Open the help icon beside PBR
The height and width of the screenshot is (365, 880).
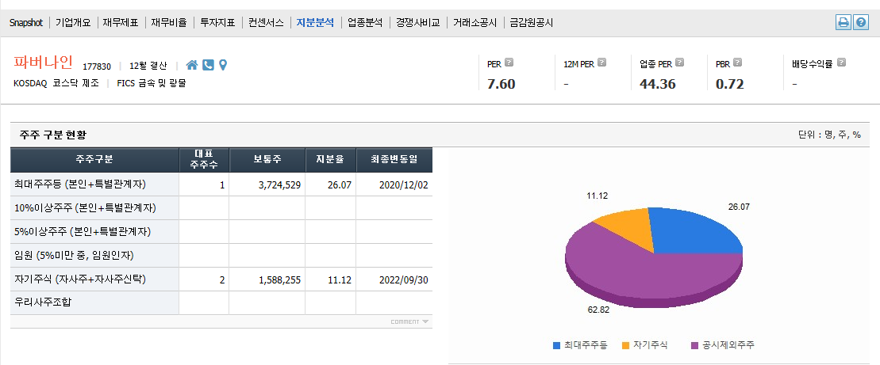(737, 62)
